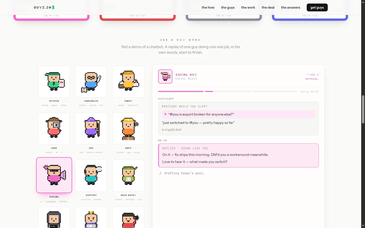
Task: Open the Deps guy in hard hat
Action: [x=128, y=129]
